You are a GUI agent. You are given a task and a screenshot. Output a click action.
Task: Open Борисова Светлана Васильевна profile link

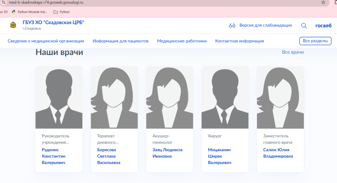108,156
